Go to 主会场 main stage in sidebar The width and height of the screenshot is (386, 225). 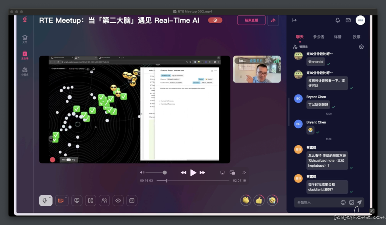[25, 55]
